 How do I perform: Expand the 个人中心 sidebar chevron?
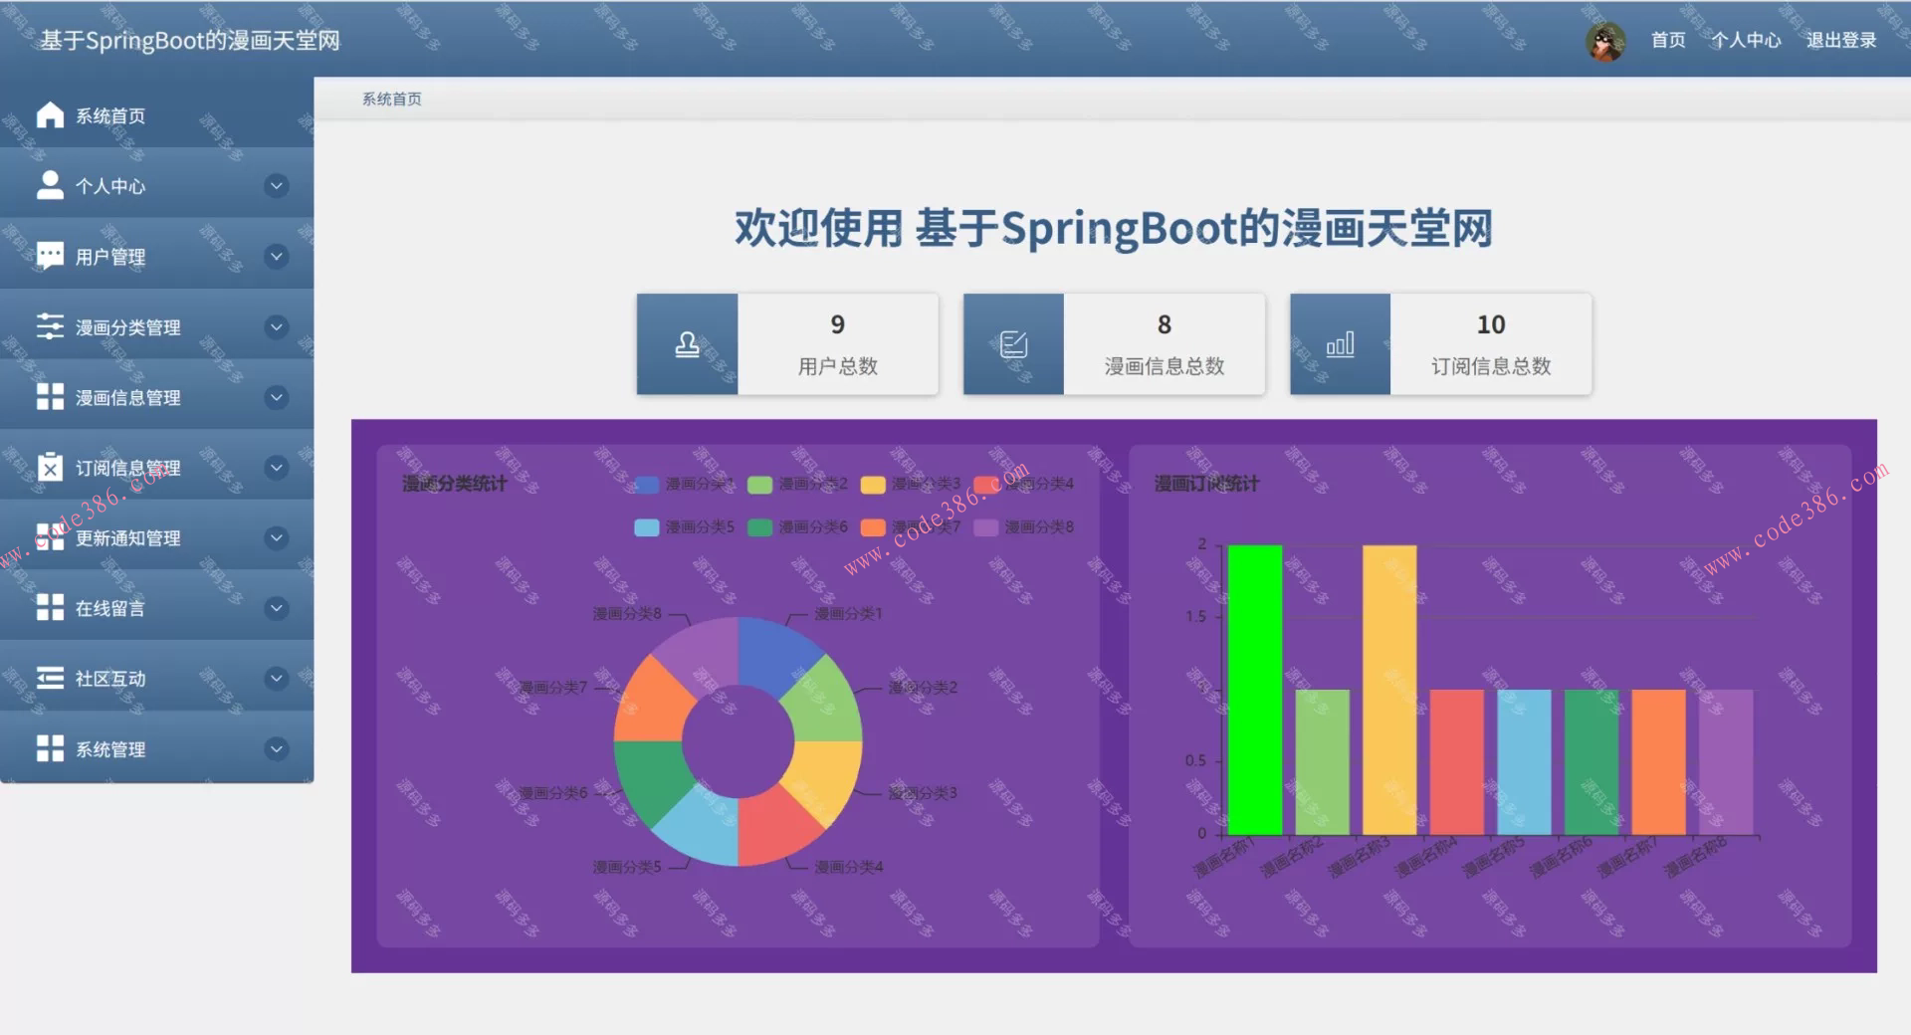tap(277, 186)
